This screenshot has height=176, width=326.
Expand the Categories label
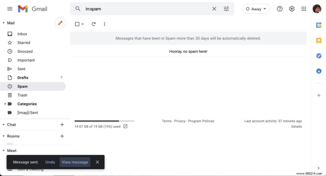pyautogui.click(x=4, y=103)
